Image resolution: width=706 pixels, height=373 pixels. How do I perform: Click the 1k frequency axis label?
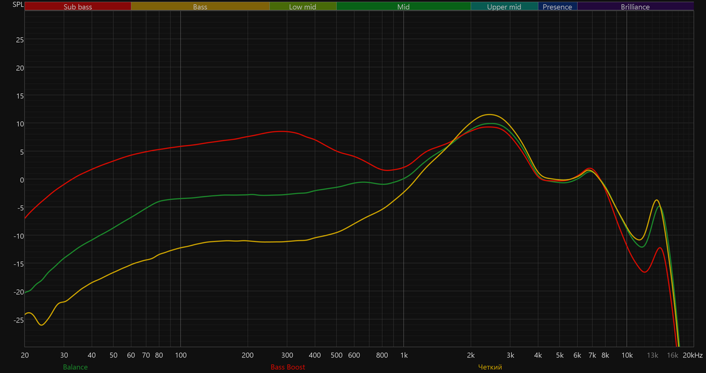404,356
